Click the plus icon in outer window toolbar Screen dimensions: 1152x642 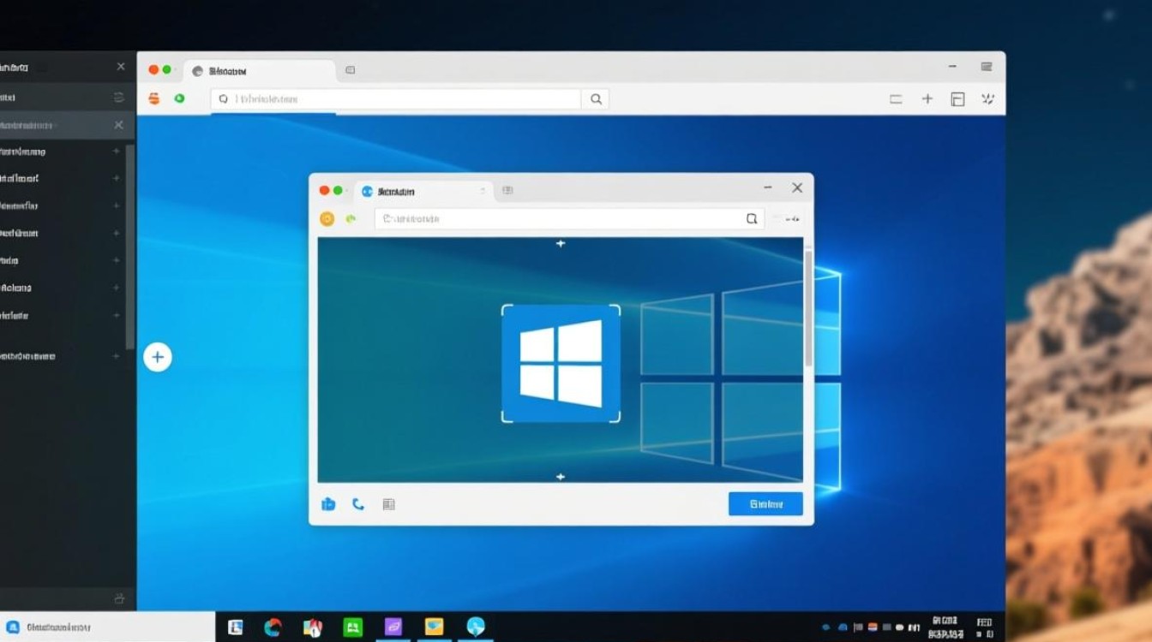[x=927, y=99]
